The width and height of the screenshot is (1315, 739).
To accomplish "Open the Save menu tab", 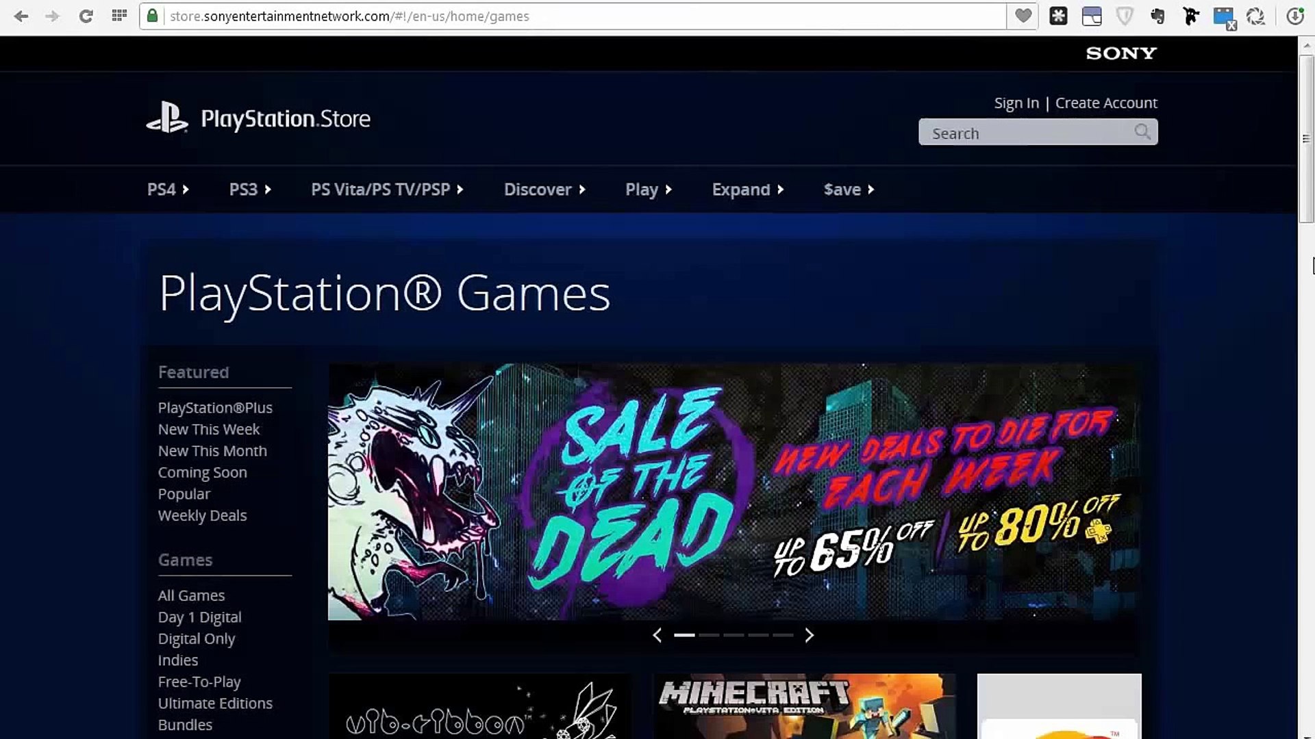I will coord(847,190).
